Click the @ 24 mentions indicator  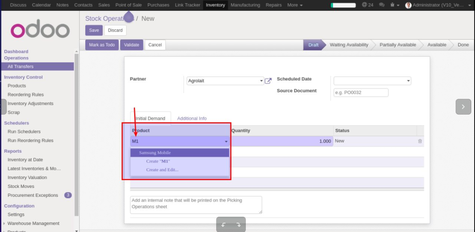(x=367, y=5)
